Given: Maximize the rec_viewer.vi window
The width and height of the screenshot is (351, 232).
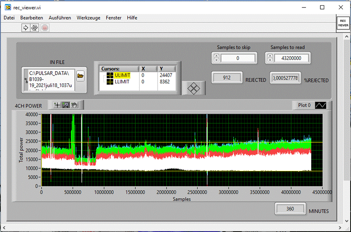Looking at the screenshot, I should click(322, 7).
